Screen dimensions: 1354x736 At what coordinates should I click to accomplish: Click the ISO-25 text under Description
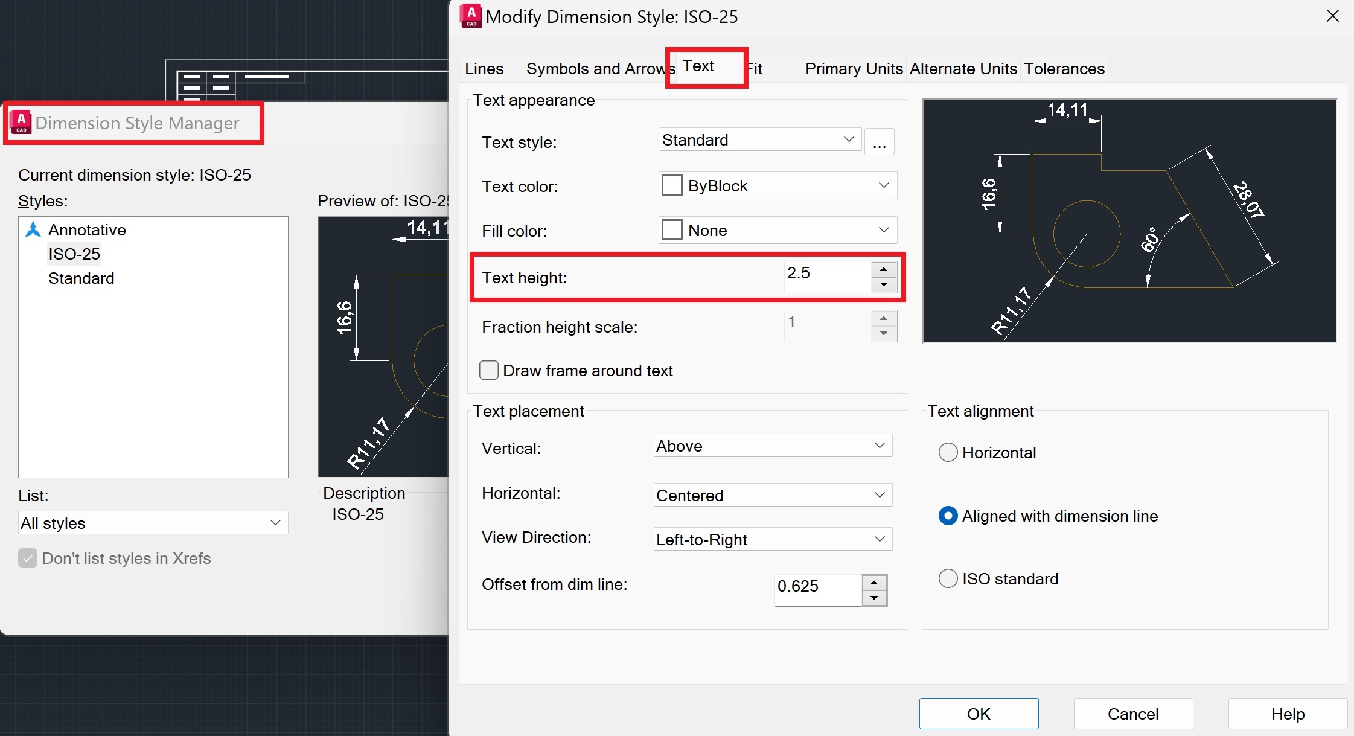point(358,514)
